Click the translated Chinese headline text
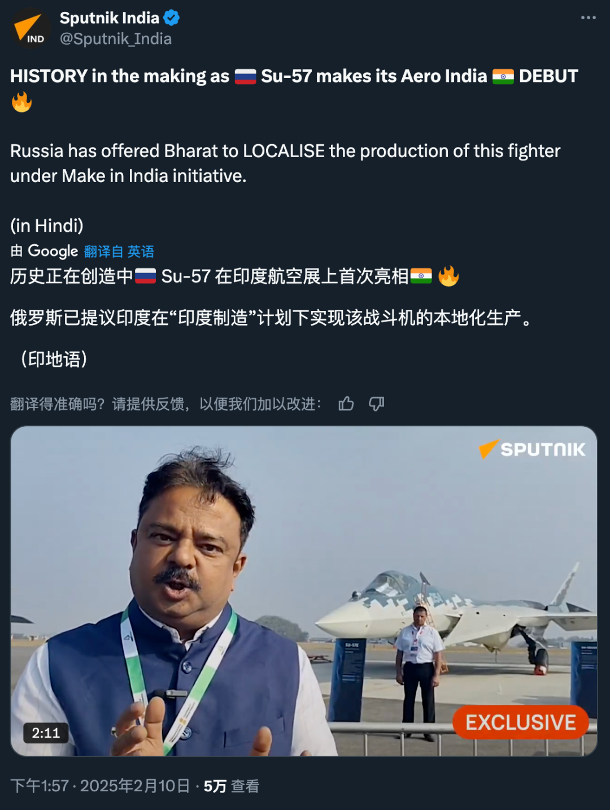The image size is (610, 810). pos(234,276)
